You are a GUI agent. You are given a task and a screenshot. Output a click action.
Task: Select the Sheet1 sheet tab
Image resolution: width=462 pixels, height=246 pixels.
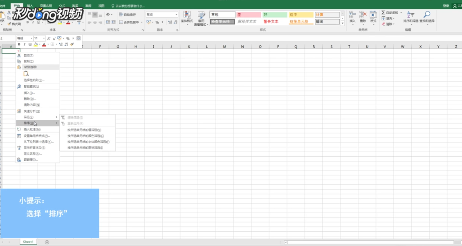point(28,242)
